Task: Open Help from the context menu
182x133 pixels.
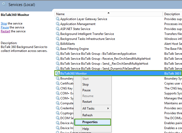Action: tap(86, 129)
